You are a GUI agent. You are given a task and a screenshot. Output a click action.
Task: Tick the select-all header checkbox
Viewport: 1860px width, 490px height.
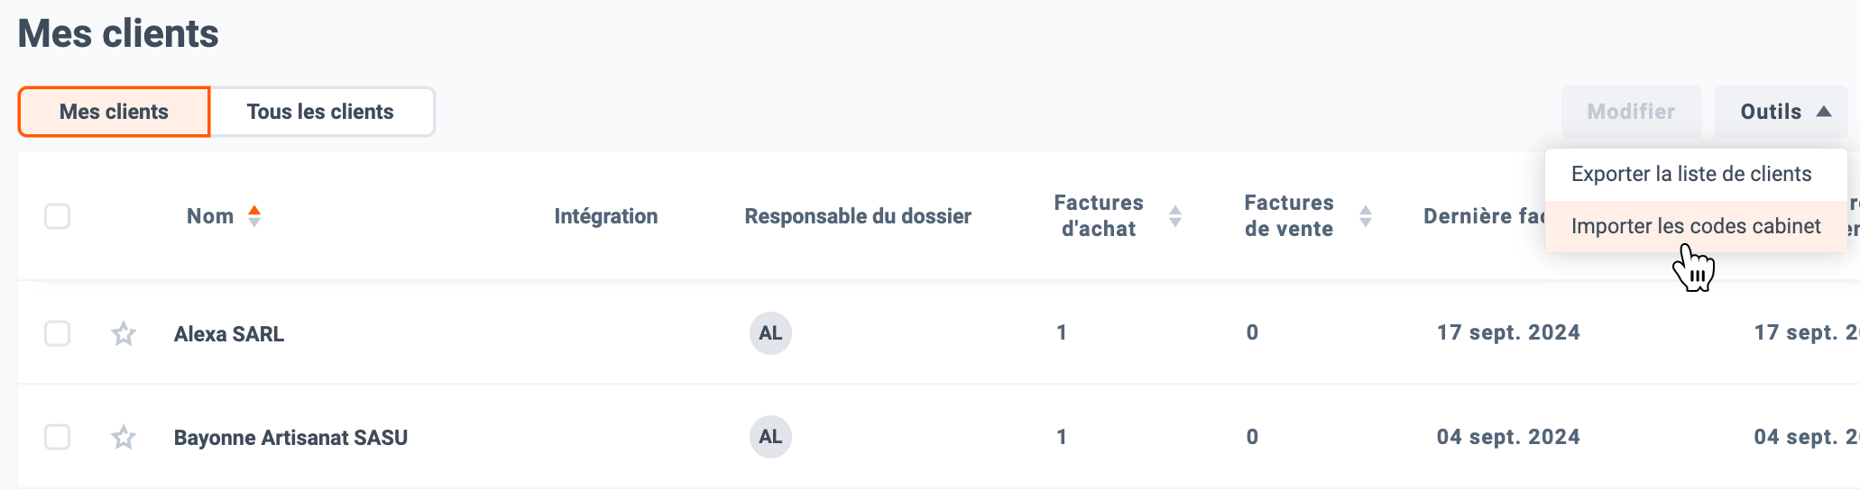click(x=58, y=216)
